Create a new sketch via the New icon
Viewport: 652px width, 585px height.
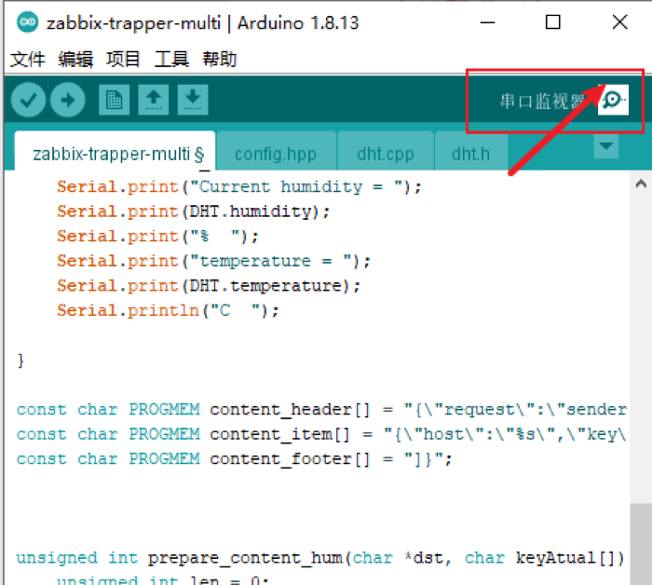click(x=114, y=100)
